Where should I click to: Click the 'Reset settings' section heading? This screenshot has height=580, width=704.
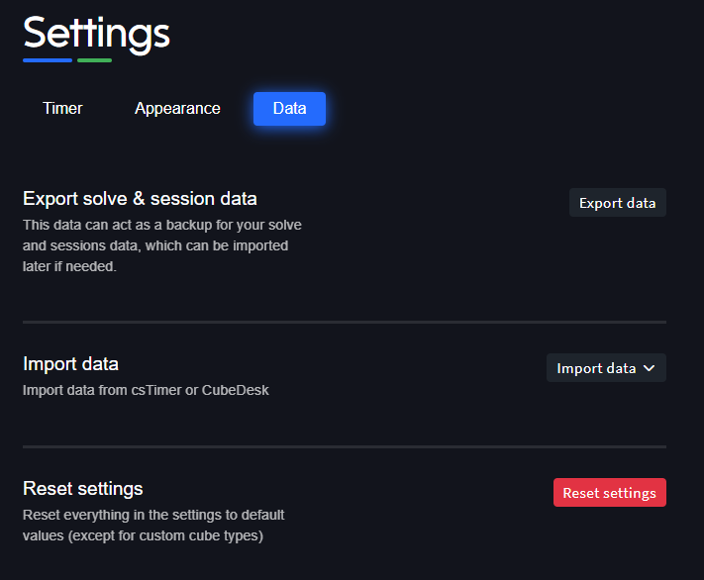[82, 488]
